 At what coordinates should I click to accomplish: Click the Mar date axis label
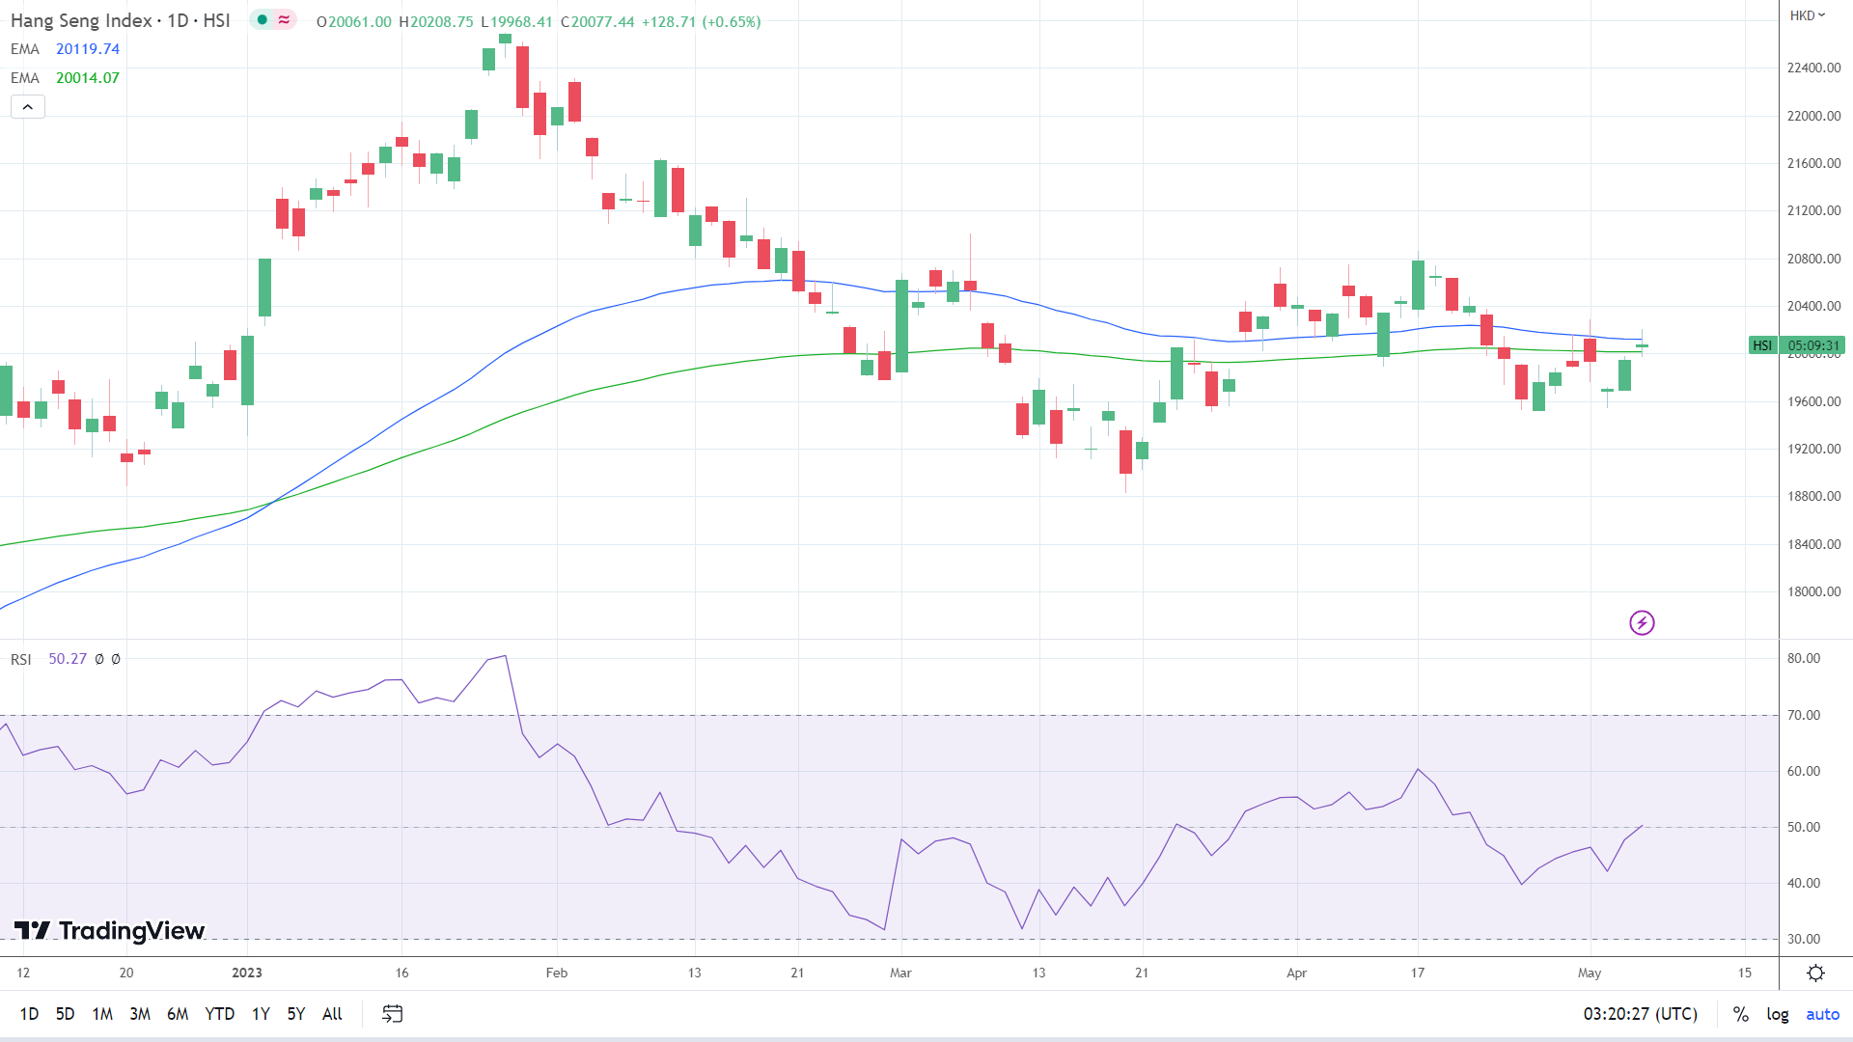pyautogui.click(x=900, y=973)
